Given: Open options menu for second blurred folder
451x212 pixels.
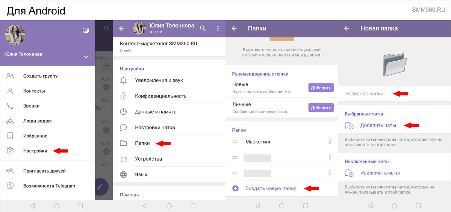Looking at the screenshot, I should click(x=330, y=157).
